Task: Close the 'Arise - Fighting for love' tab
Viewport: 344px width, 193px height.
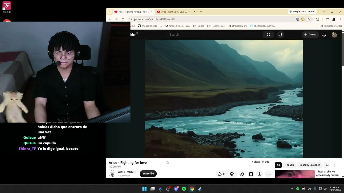Action: click(152, 12)
